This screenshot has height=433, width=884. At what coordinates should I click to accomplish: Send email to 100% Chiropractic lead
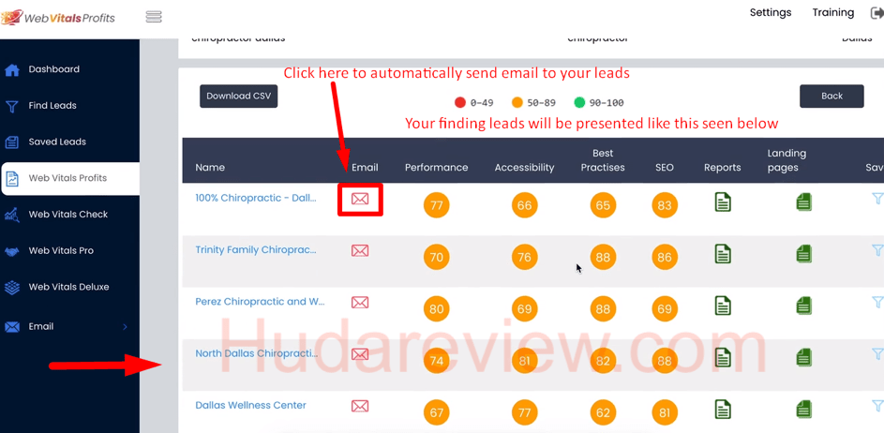coord(360,199)
